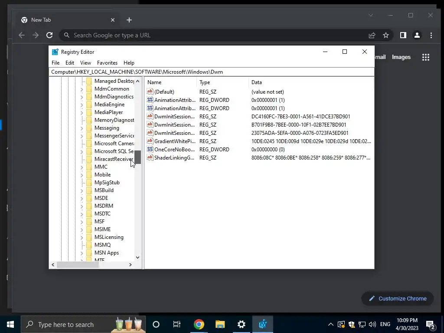
Task: Click the ShaderLinkingG... string value icon
Action: 150,157
